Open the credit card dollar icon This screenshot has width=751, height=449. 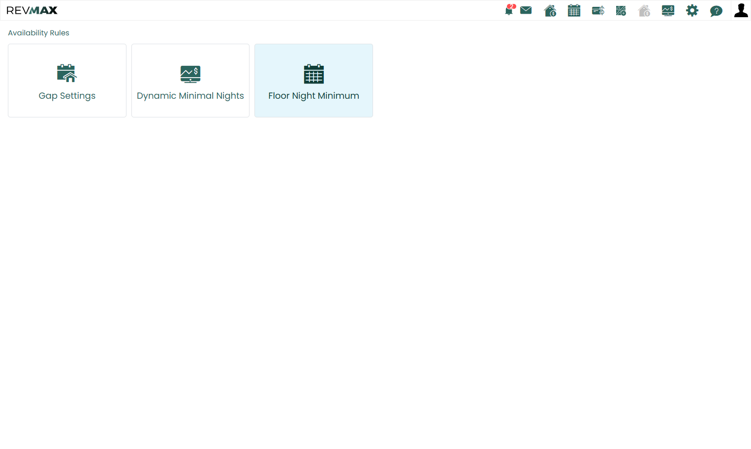[598, 10]
